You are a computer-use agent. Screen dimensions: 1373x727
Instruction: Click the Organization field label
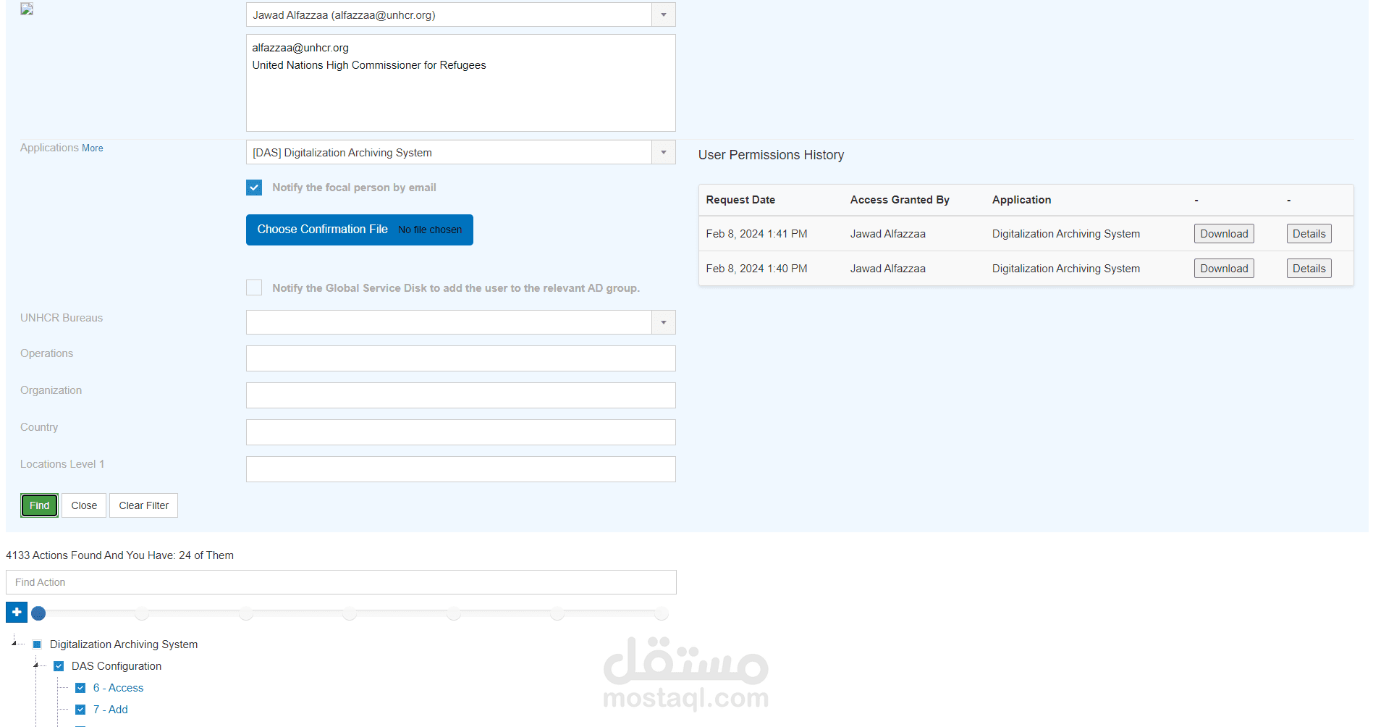[51, 390]
